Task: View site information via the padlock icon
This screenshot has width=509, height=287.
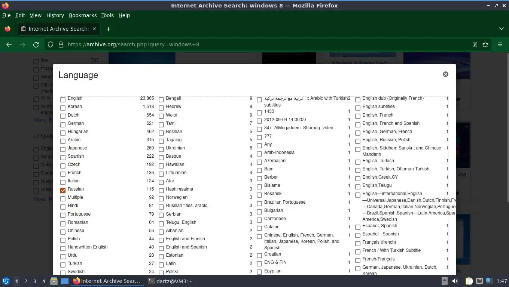Action: (x=61, y=44)
